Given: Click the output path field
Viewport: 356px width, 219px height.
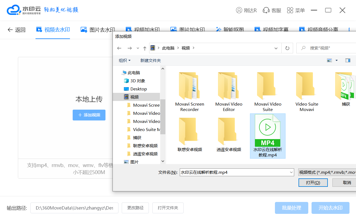Looking at the screenshot, I should click(x=74, y=208).
